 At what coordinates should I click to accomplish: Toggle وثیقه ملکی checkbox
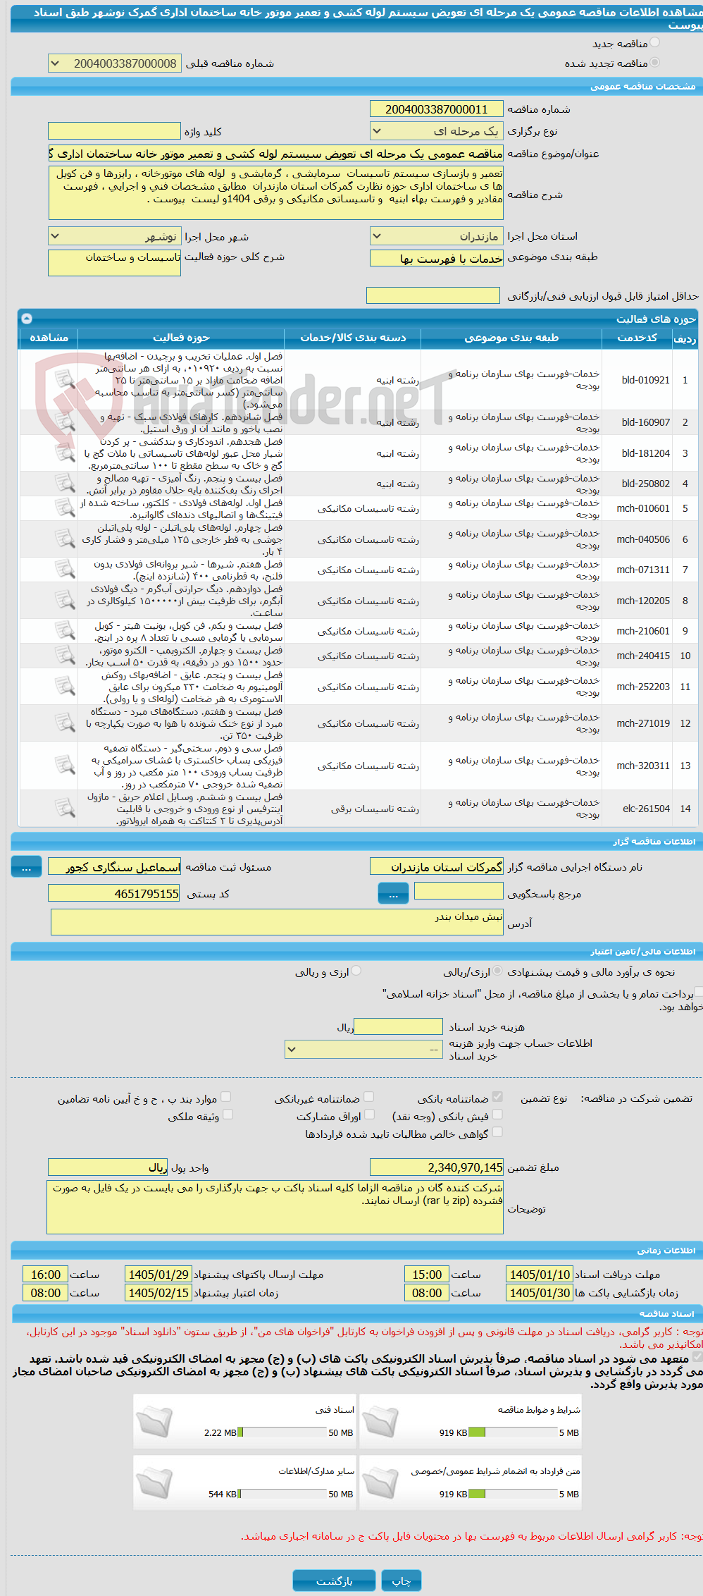point(228,1115)
